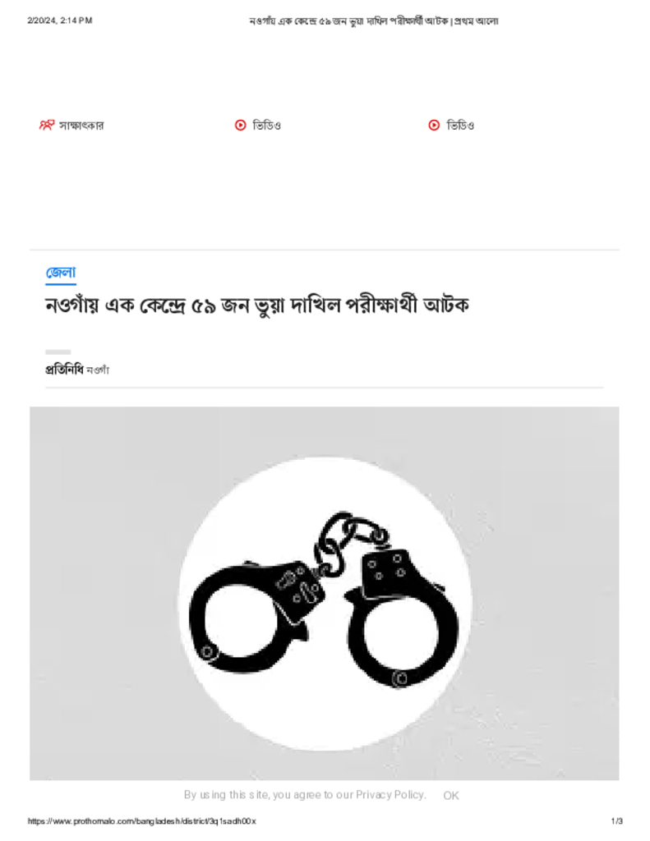Click the grey placeholder bar above the author name
This screenshot has height=841, width=650.
point(58,352)
